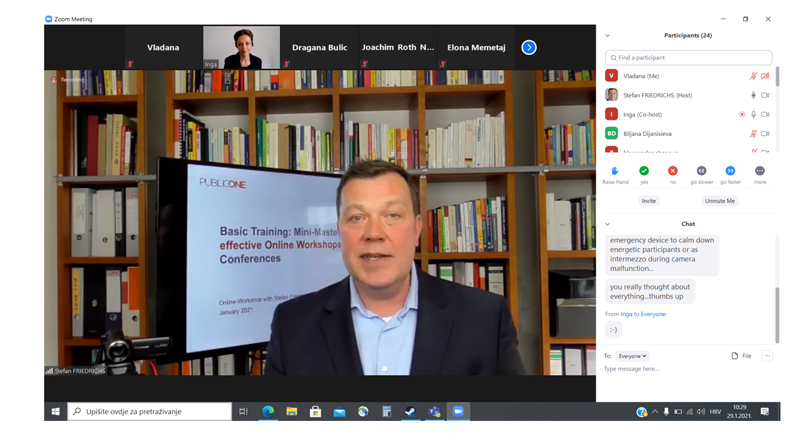Image resolution: width=796 pixels, height=447 pixels.
Task: Click the chat panel scrollbar
Action: (x=777, y=315)
